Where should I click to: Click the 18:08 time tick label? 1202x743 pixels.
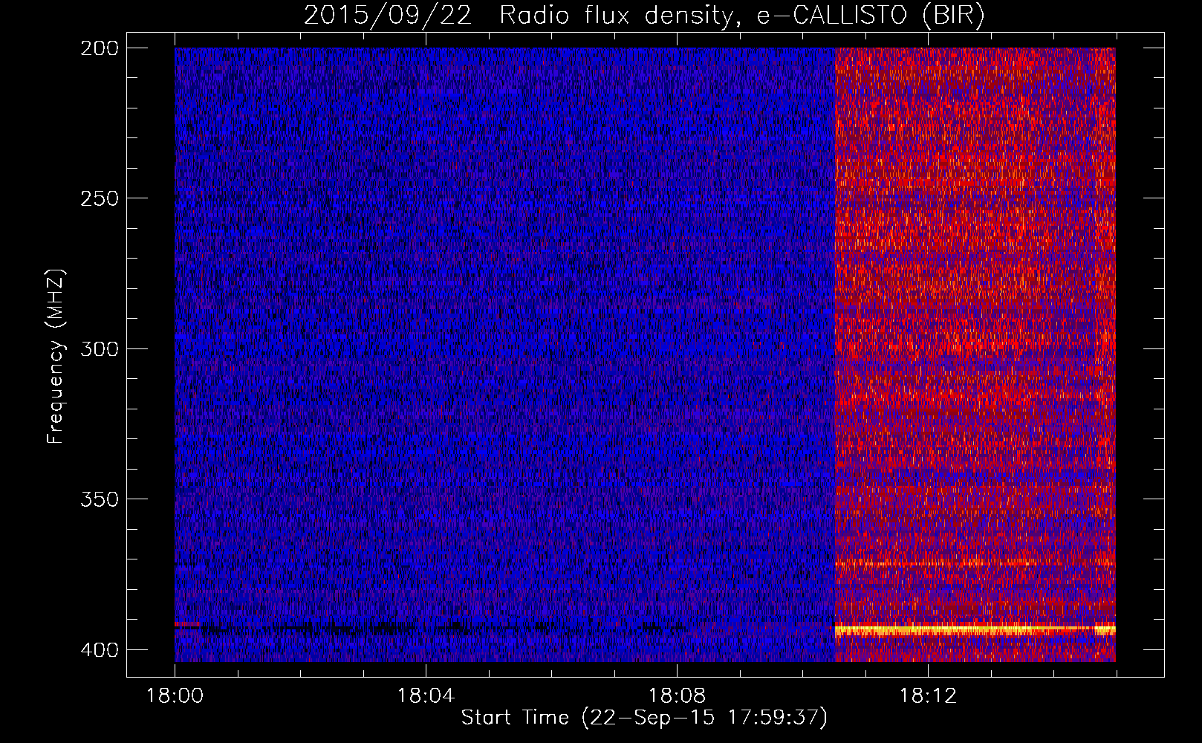click(677, 696)
